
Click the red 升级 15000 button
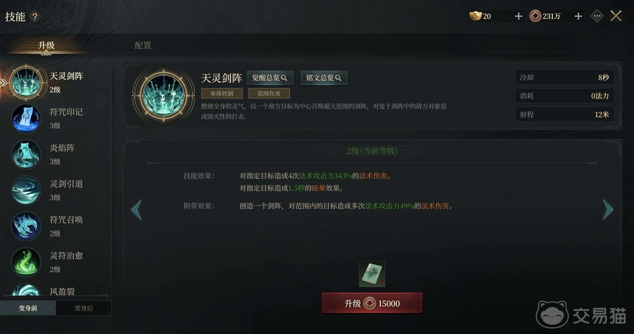(x=372, y=303)
